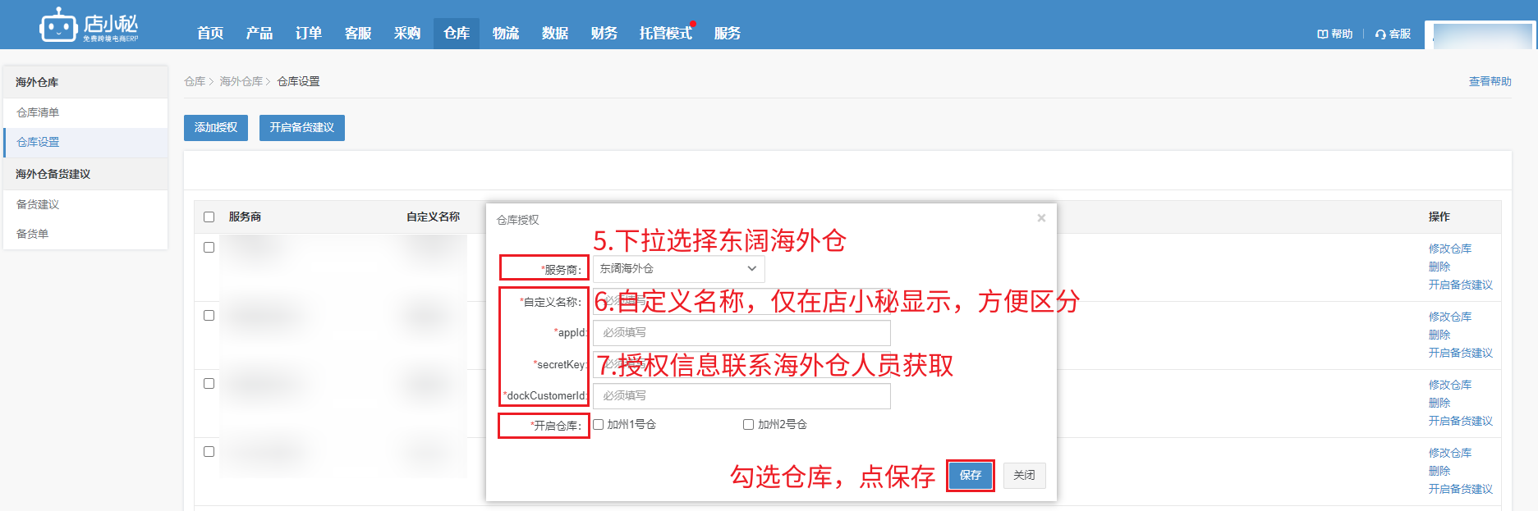Click 删除 in the first table row

click(1439, 267)
